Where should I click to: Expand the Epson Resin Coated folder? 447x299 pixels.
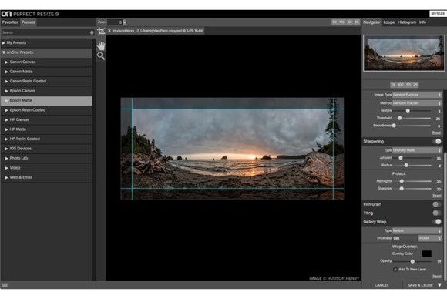click(x=7, y=110)
